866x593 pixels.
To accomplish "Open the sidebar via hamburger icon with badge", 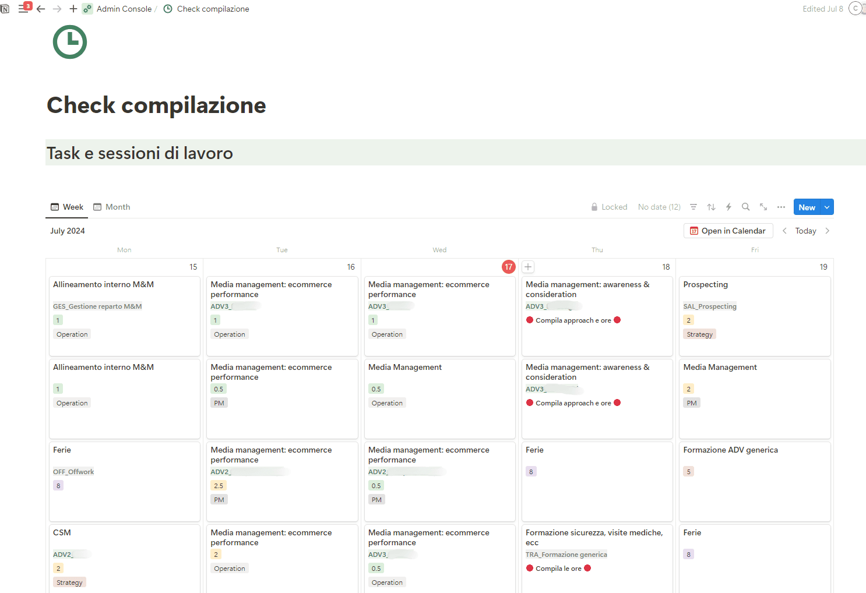I will 24,9.
